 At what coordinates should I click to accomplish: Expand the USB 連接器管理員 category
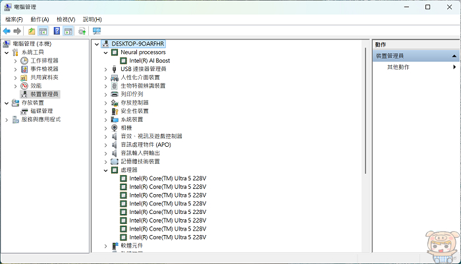pos(105,69)
